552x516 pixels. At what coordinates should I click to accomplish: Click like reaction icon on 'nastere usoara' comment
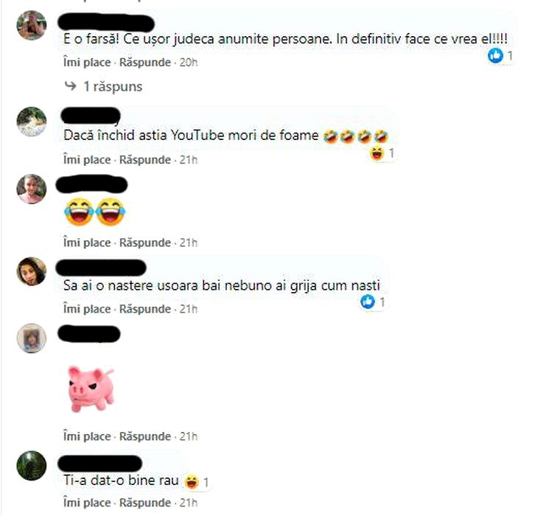point(368,301)
